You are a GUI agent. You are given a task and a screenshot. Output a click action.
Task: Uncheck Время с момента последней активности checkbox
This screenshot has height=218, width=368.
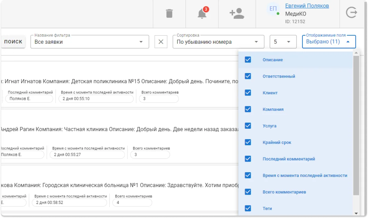[248, 175]
